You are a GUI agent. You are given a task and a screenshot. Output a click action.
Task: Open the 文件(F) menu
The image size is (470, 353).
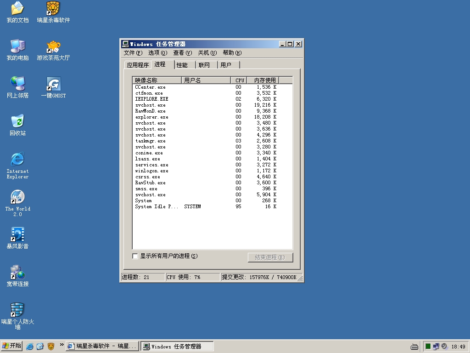coord(133,53)
